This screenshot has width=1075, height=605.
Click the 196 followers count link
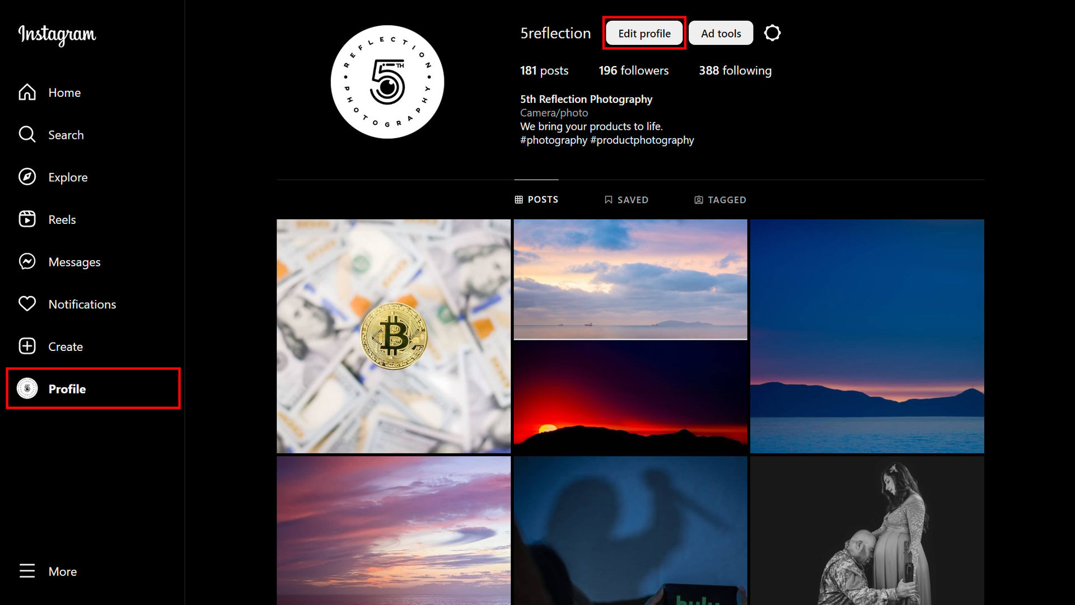pos(633,70)
